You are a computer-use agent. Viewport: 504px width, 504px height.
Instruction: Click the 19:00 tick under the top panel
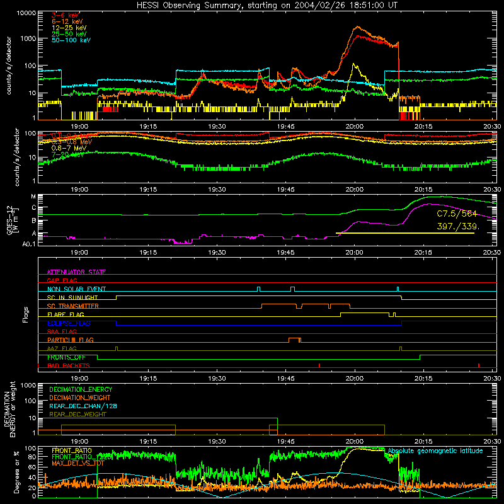(79, 127)
